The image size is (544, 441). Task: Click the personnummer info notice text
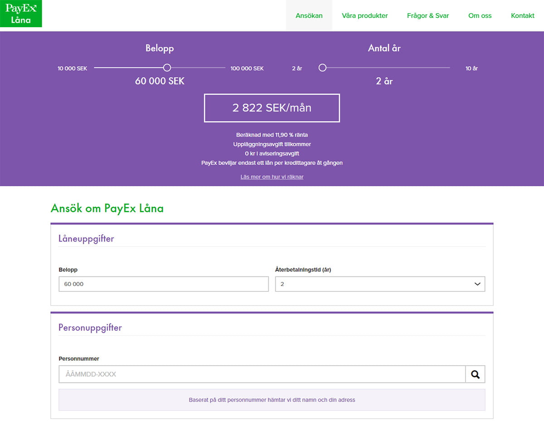click(272, 400)
